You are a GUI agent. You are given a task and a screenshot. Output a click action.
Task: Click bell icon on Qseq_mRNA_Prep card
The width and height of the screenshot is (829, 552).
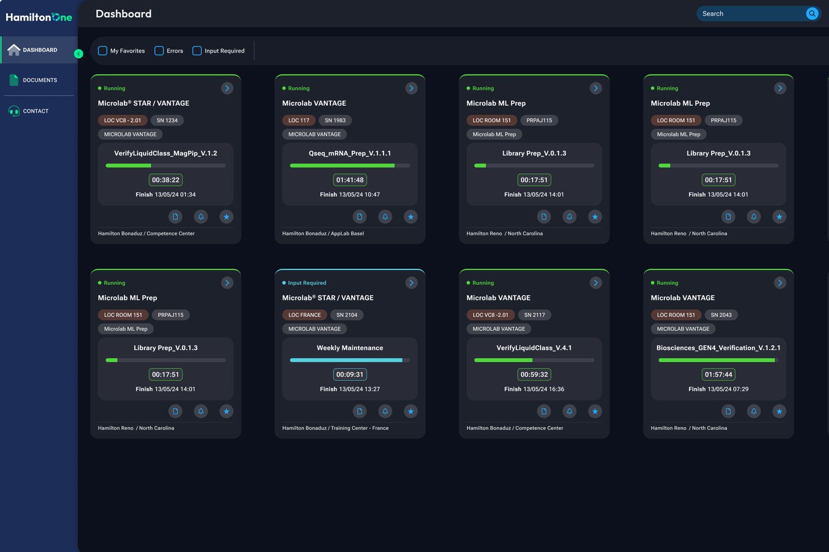(x=385, y=216)
